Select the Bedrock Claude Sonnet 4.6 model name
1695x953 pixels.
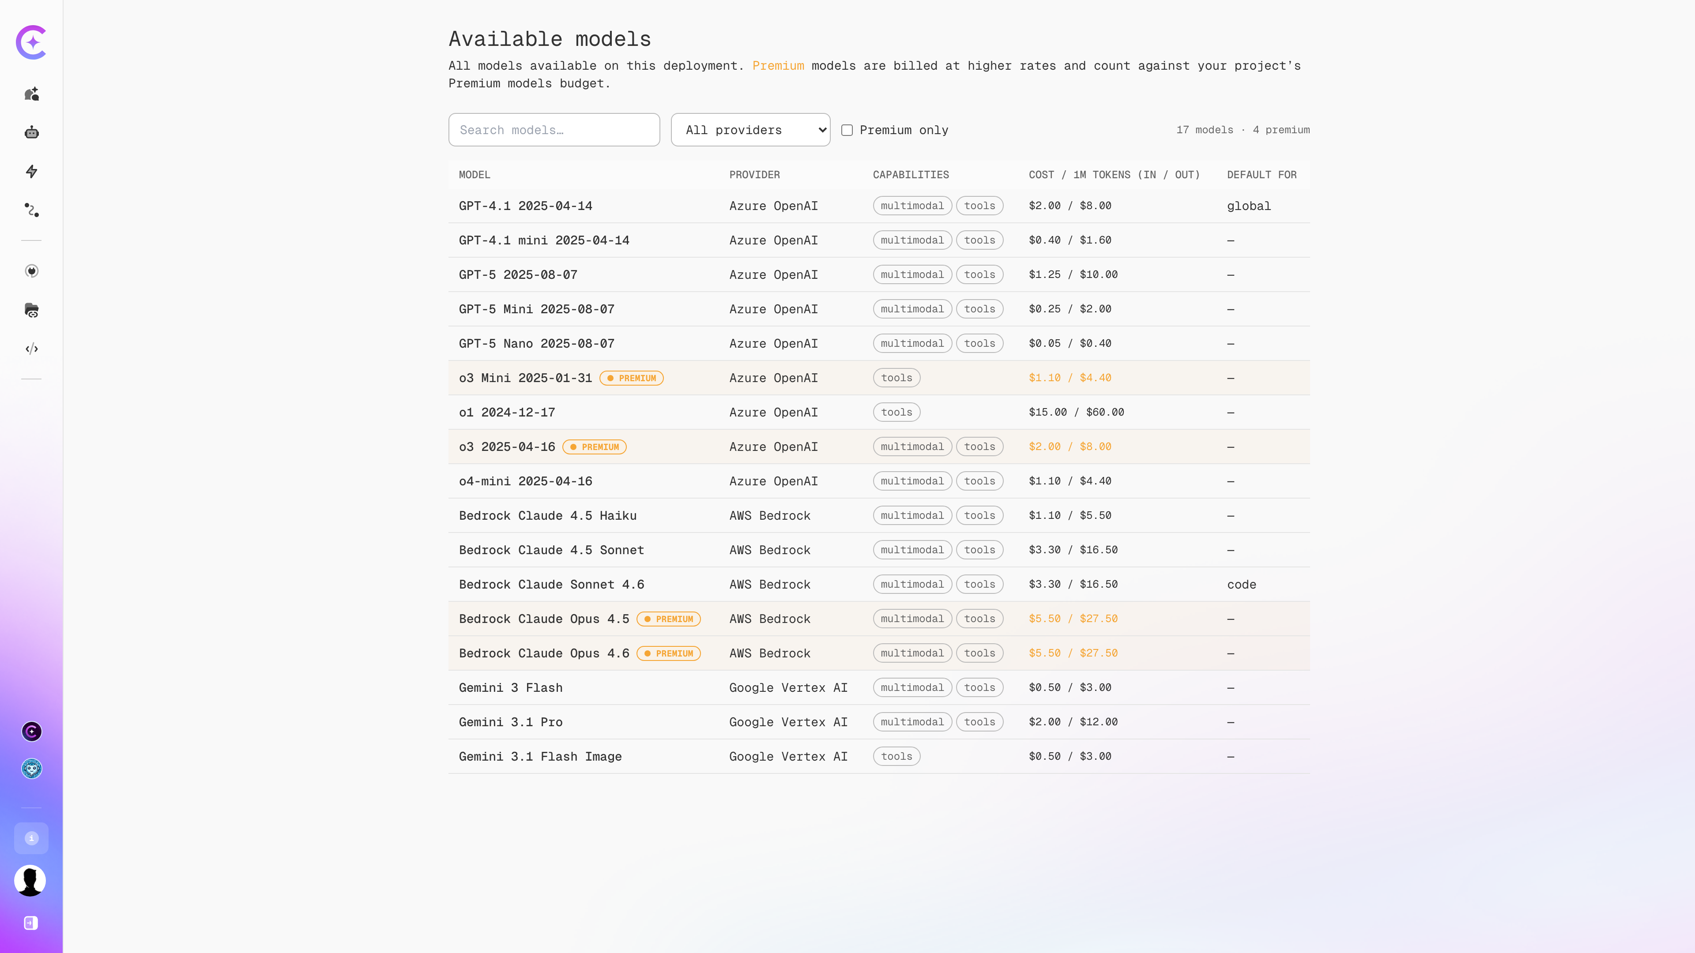tap(551, 585)
